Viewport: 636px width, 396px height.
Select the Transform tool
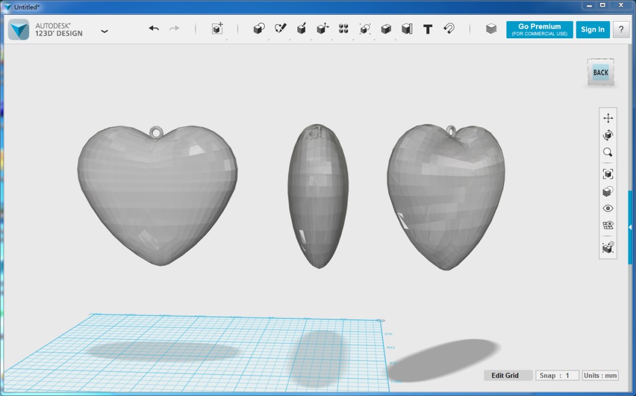coord(217,28)
